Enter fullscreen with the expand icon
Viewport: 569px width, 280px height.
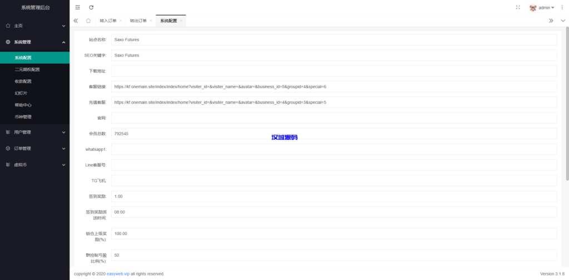(518, 7)
